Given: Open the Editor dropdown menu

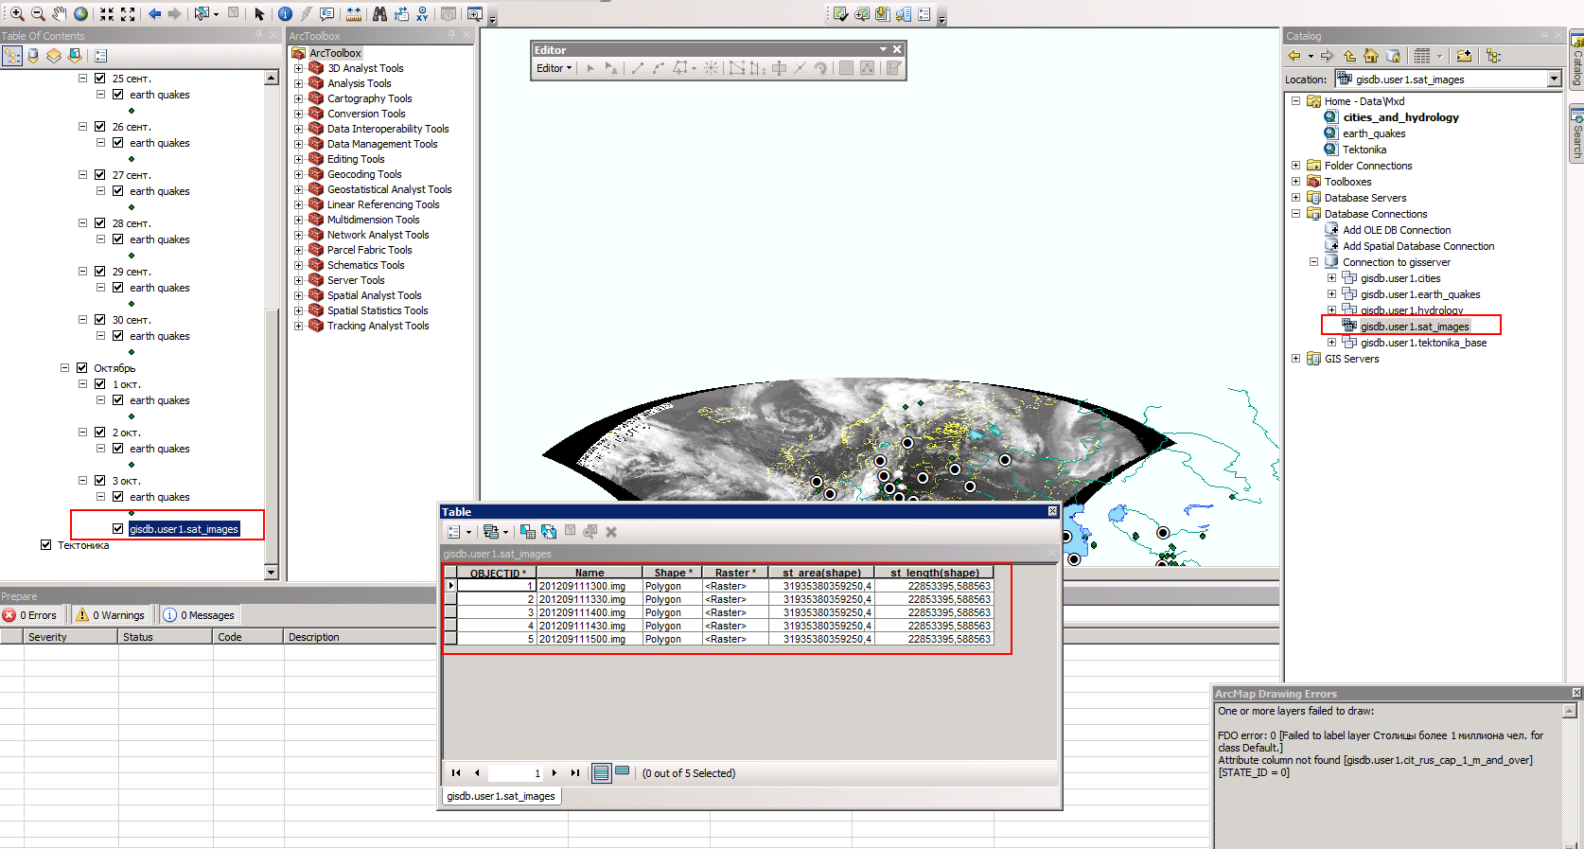Looking at the screenshot, I should [x=554, y=68].
